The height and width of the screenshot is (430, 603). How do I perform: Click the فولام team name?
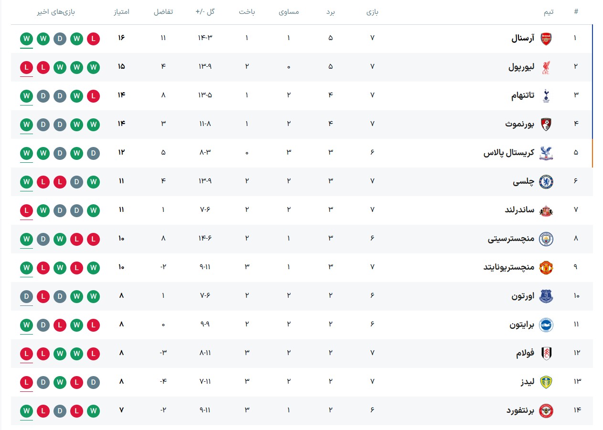tap(525, 353)
